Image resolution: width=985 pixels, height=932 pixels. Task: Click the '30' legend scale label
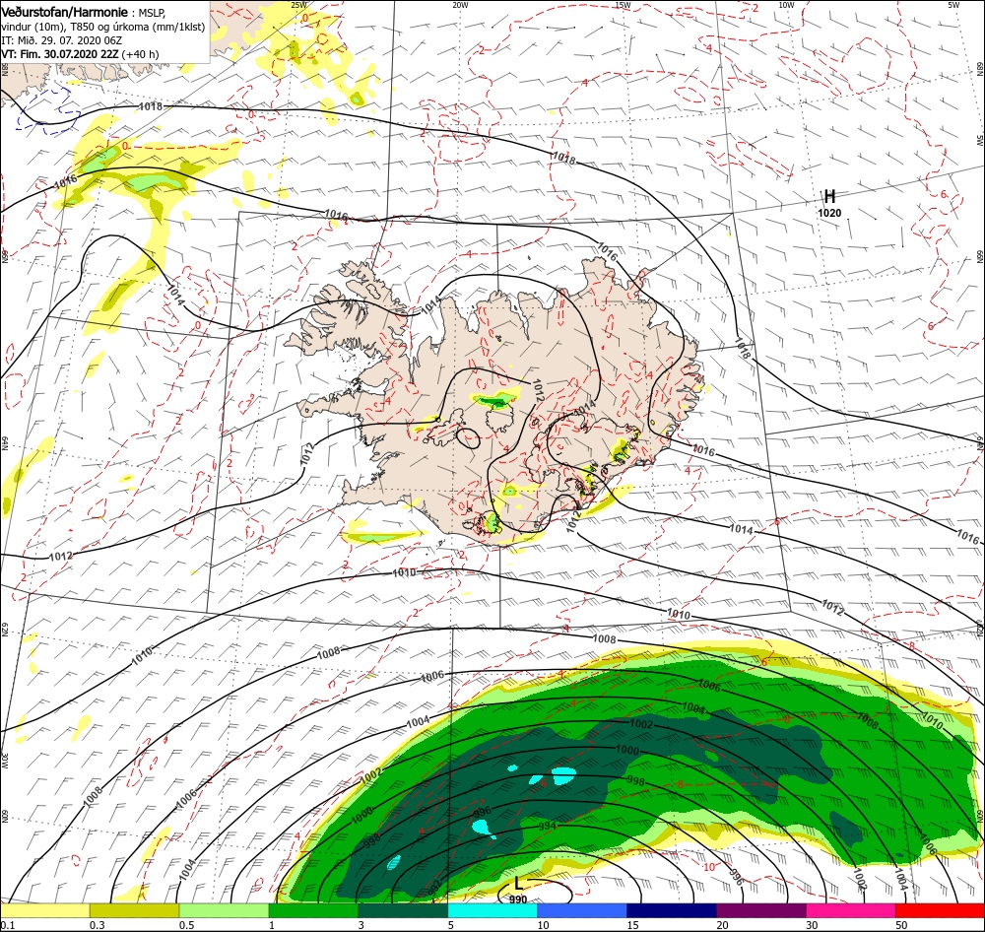pos(813,925)
